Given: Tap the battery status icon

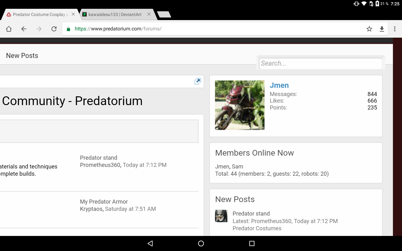Looking at the screenshot, I should [x=377, y=4].
